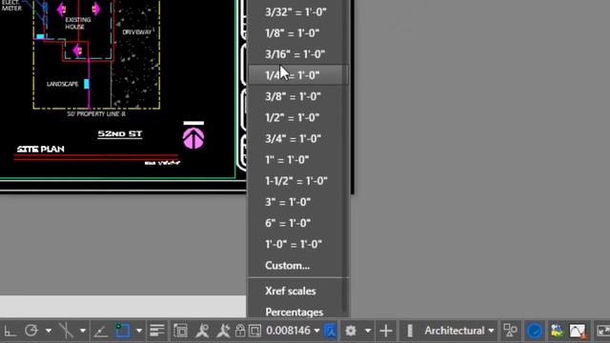Select 3/8" = 1'-0" scale
Image resolution: width=610 pixels, height=343 pixels.
pyautogui.click(x=298, y=96)
